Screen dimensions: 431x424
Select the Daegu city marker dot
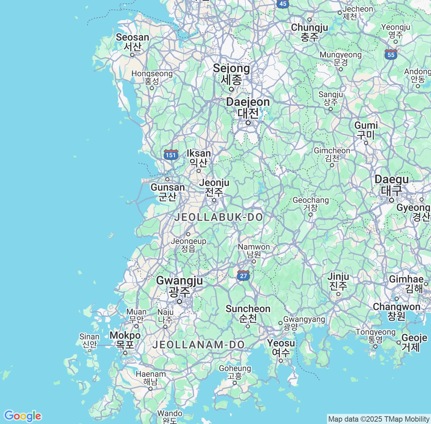pos(392,200)
